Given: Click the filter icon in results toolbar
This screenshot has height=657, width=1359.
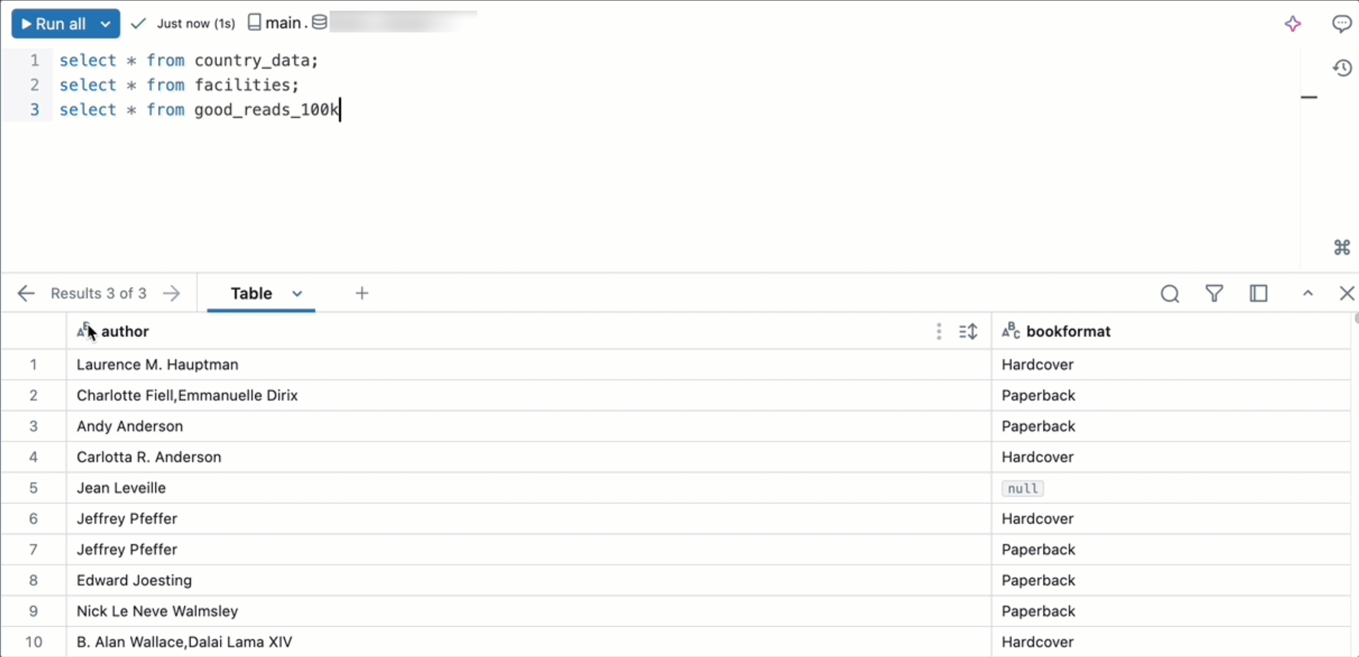Looking at the screenshot, I should [x=1214, y=293].
